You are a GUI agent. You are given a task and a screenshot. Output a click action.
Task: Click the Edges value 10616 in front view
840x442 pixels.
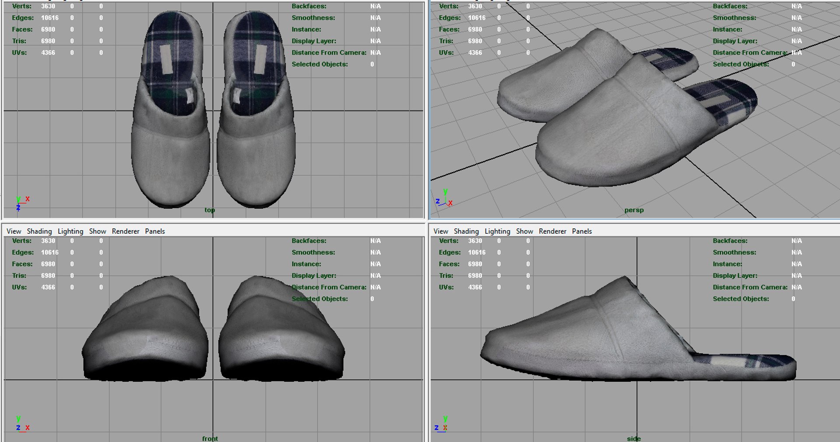(50, 252)
